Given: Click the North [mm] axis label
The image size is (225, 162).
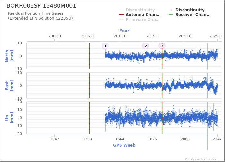Looking at the screenshot, I should pos(9,56).
